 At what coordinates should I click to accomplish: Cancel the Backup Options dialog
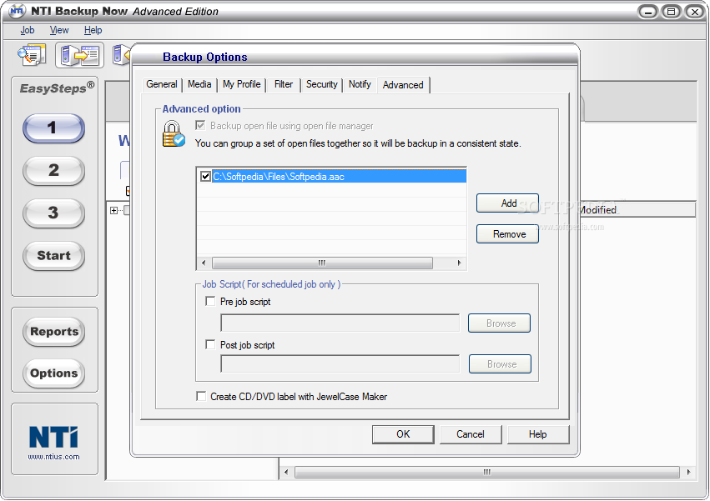[471, 434]
